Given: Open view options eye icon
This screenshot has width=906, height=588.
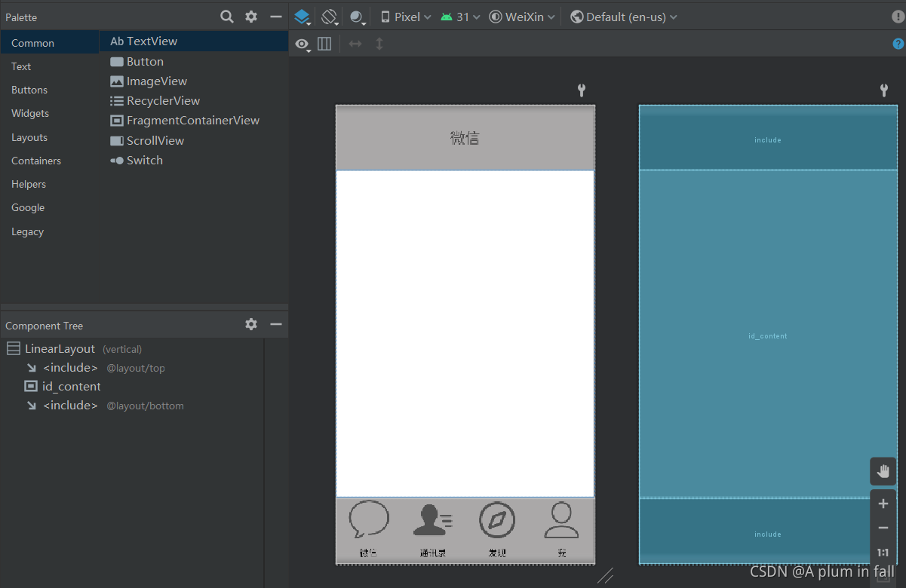Looking at the screenshot, I should coord(303,44).
